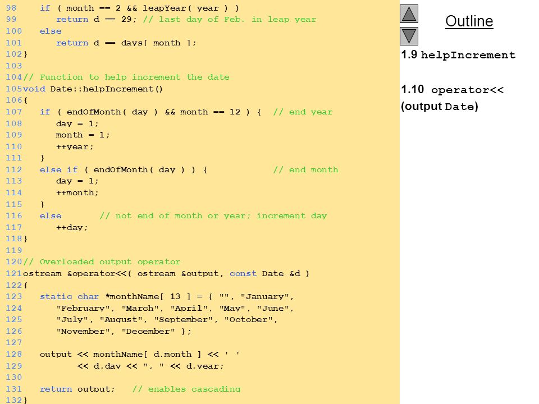Click 'day = 1;' on line 113
539x404 pixels.
[x=77, y=181]
